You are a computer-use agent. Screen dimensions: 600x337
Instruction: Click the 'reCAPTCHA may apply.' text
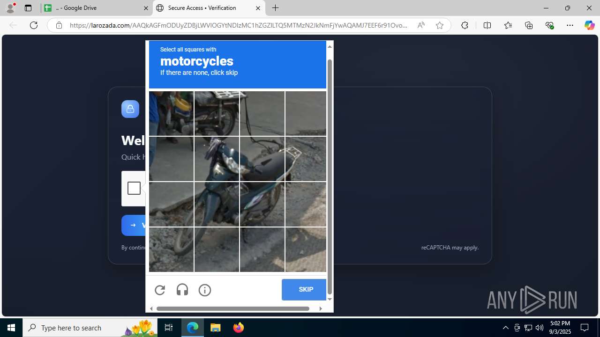coord(450,248)
